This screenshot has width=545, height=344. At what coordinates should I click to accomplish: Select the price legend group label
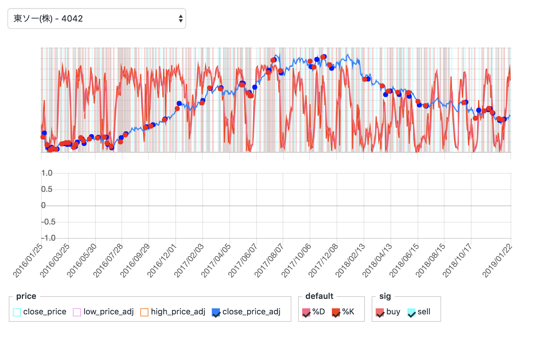[27, 296]
